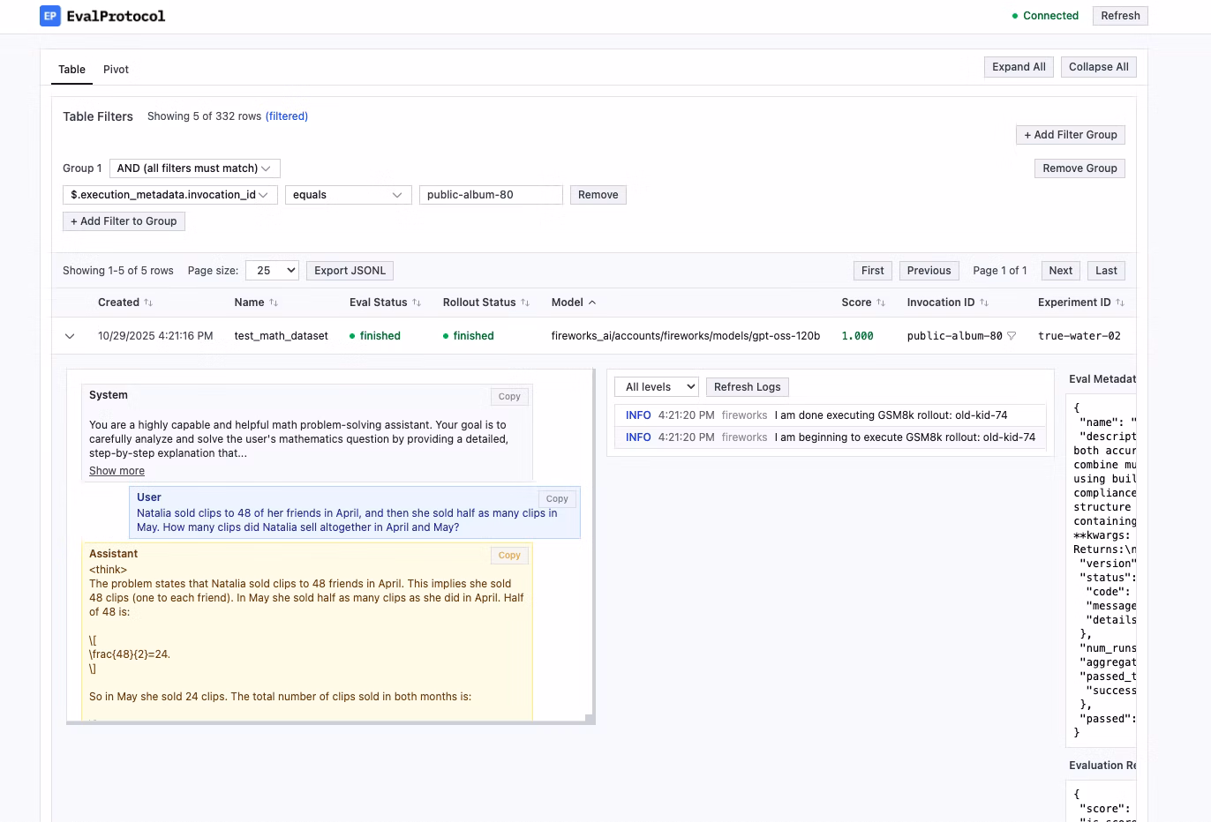
Task: Copy the User message
Action: click(557, 499)
